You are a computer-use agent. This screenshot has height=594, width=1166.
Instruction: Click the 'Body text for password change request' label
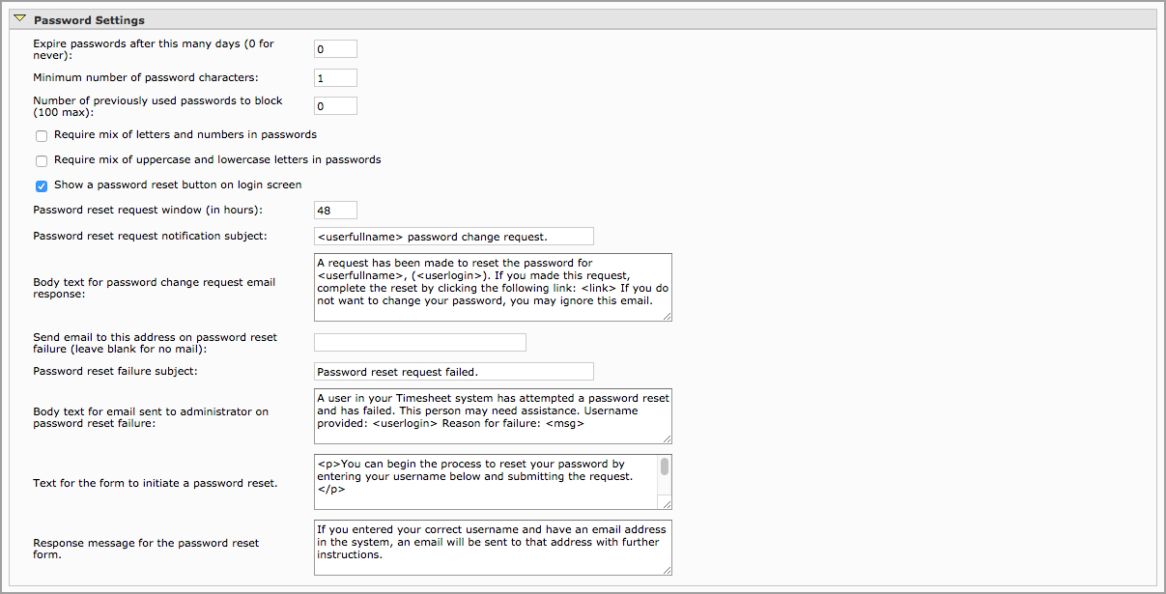click(155, 288)
